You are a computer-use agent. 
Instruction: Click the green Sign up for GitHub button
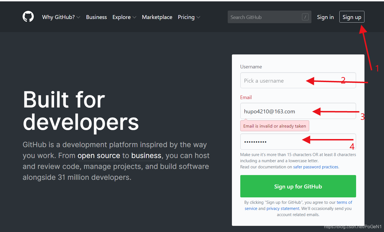pos(298,186)
